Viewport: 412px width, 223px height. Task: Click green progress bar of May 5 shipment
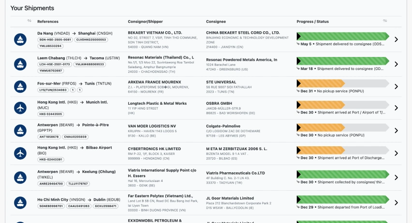(x=343, y=36)
